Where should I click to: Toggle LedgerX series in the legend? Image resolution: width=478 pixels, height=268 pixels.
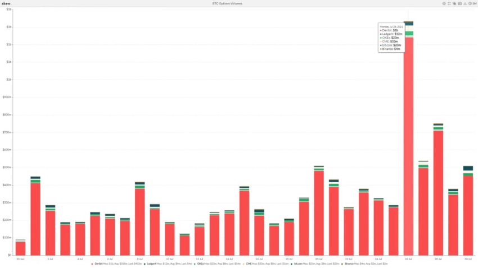click(151, 264)
